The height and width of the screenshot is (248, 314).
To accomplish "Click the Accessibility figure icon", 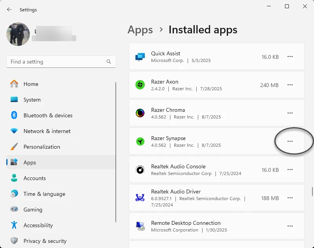I will pos(14,225).
